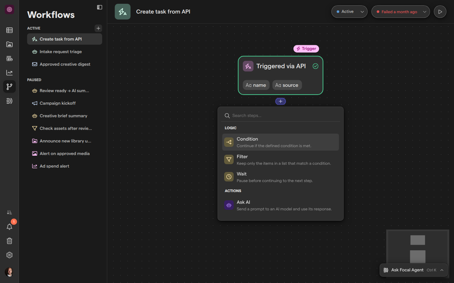
Task: Focus the Search steps input field
Action: (281, 115)
